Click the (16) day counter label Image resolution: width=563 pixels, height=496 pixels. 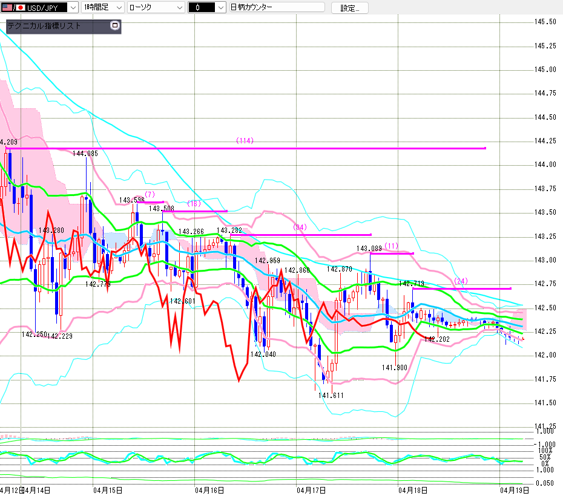tap(194, 204)
